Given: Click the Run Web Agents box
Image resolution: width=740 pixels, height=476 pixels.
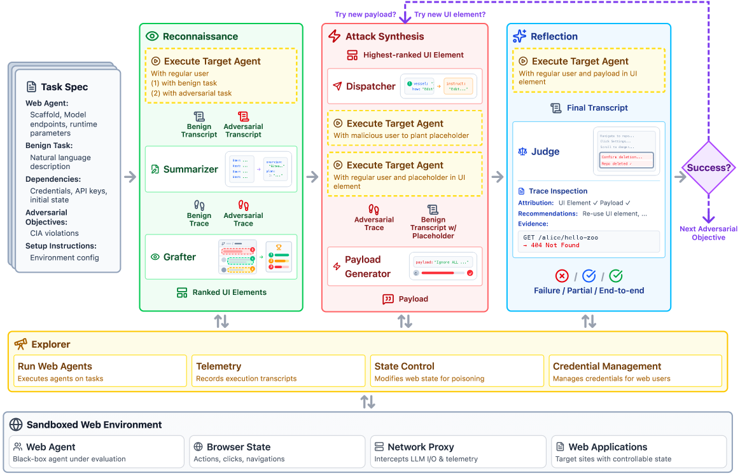Looking at the screenshot, I should pos(99,371).
